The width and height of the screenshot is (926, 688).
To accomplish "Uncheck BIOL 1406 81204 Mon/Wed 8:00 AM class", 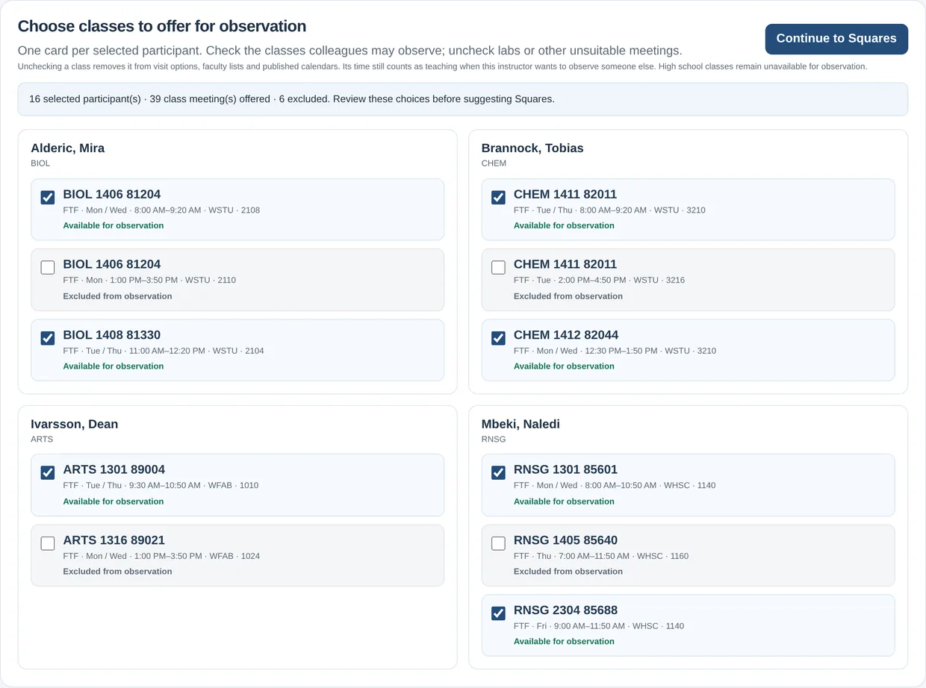I will point(48,197).
